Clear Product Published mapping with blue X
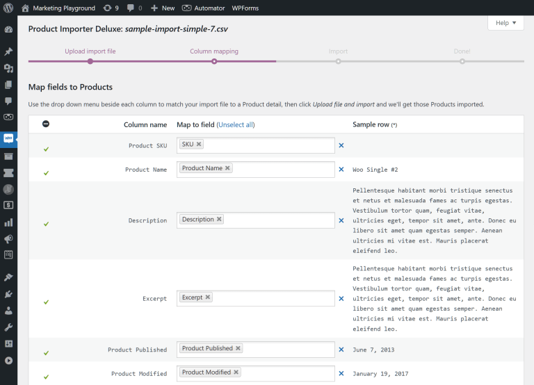 [341, 350]
